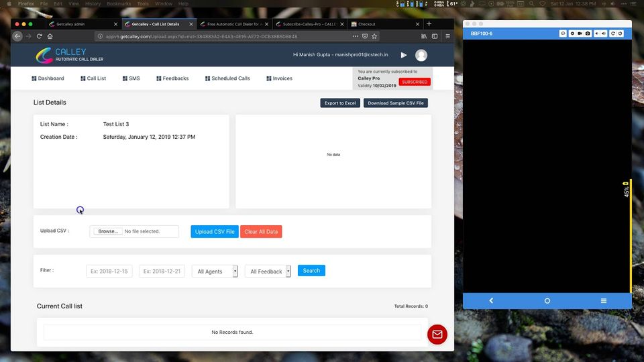The width and height of the screenshot is (644, 362).
Task: Open the Dashboard nav item
Action: click(x=48, y=78)
